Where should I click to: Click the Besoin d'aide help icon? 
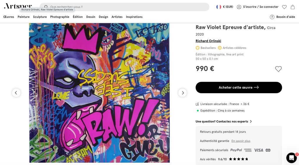(x=272, y=17)
